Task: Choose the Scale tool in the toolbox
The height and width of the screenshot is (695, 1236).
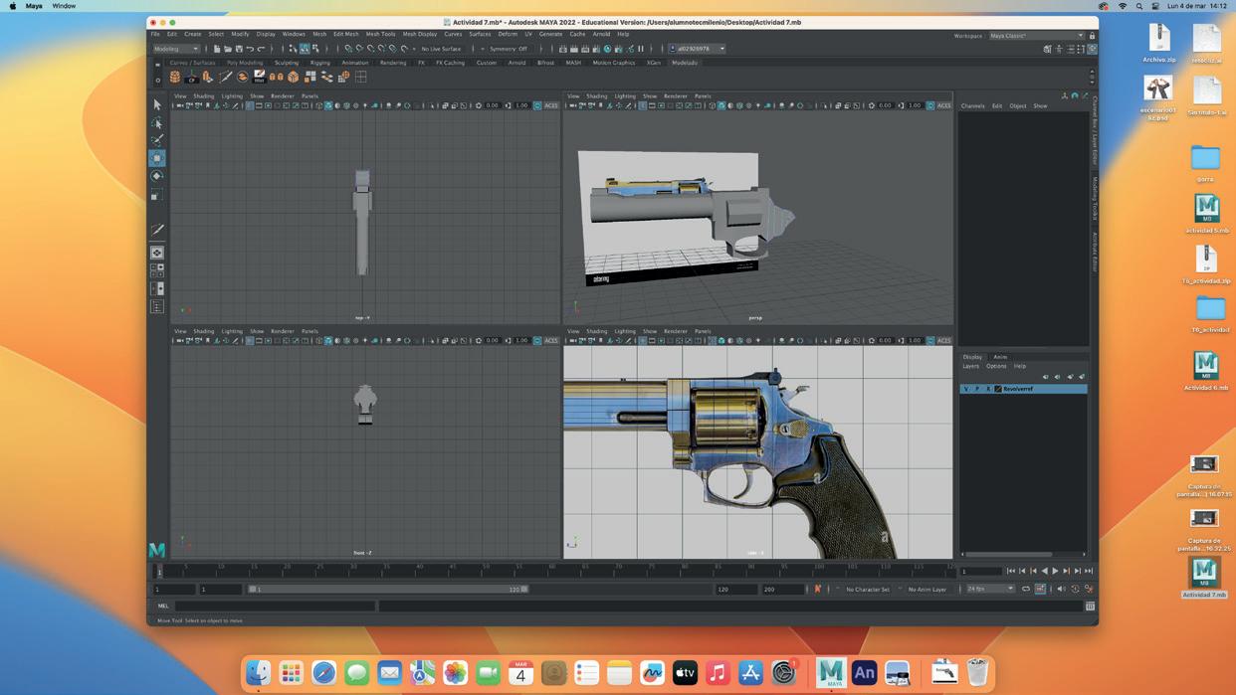Action: coord(157,195)
